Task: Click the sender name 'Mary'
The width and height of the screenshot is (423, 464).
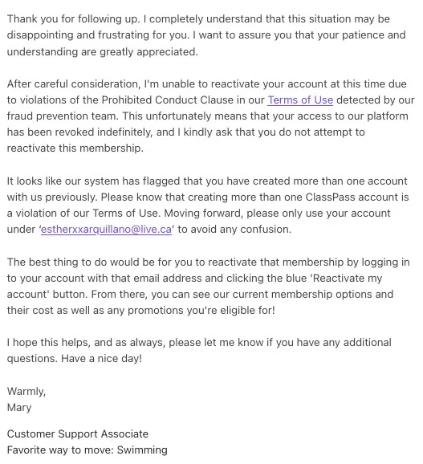Action: click(19, 408)
